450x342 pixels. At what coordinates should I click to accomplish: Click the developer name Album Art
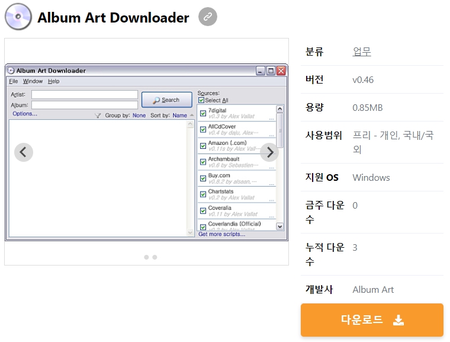[x=373, y=290]
